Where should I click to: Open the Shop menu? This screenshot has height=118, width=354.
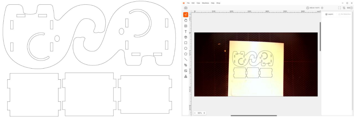click(218, 3)
